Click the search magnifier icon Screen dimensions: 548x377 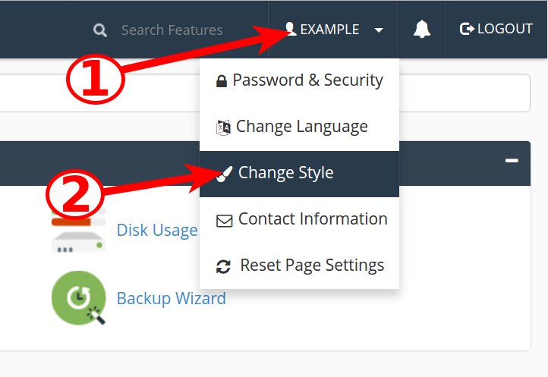[x=100, y=30]
